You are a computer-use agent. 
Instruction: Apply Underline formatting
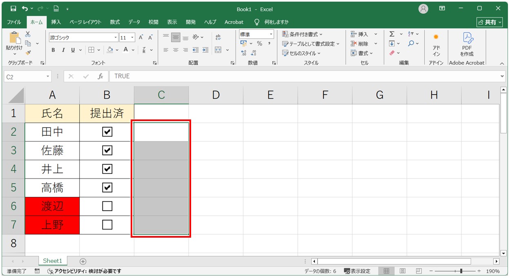73,50
